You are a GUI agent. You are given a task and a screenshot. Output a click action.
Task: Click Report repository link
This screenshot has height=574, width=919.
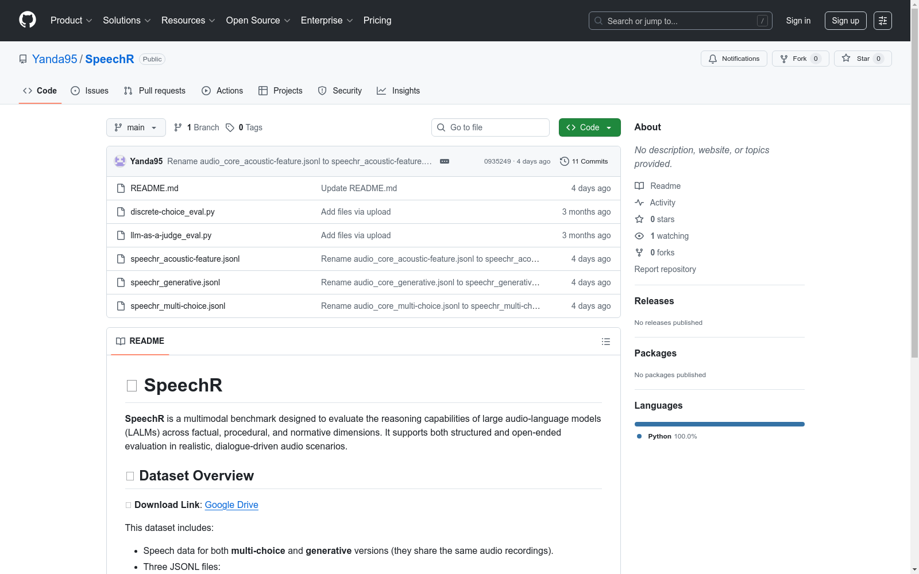[x=665, y=269]
